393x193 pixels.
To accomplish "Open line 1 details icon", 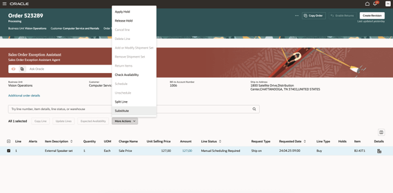I will coord(379,151).
